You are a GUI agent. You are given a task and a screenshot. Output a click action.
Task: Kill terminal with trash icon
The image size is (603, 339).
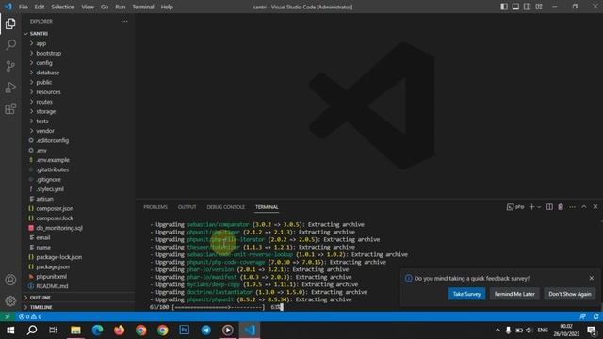pos(561,207)
